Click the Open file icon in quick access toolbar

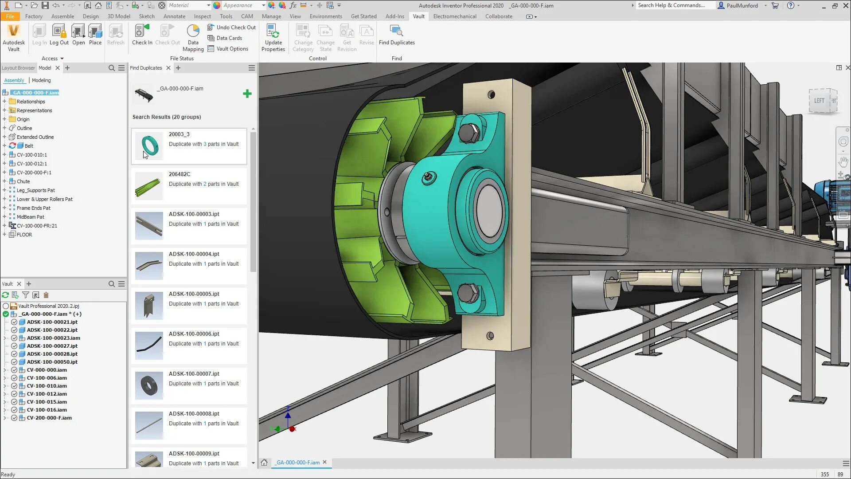point(34,5)
